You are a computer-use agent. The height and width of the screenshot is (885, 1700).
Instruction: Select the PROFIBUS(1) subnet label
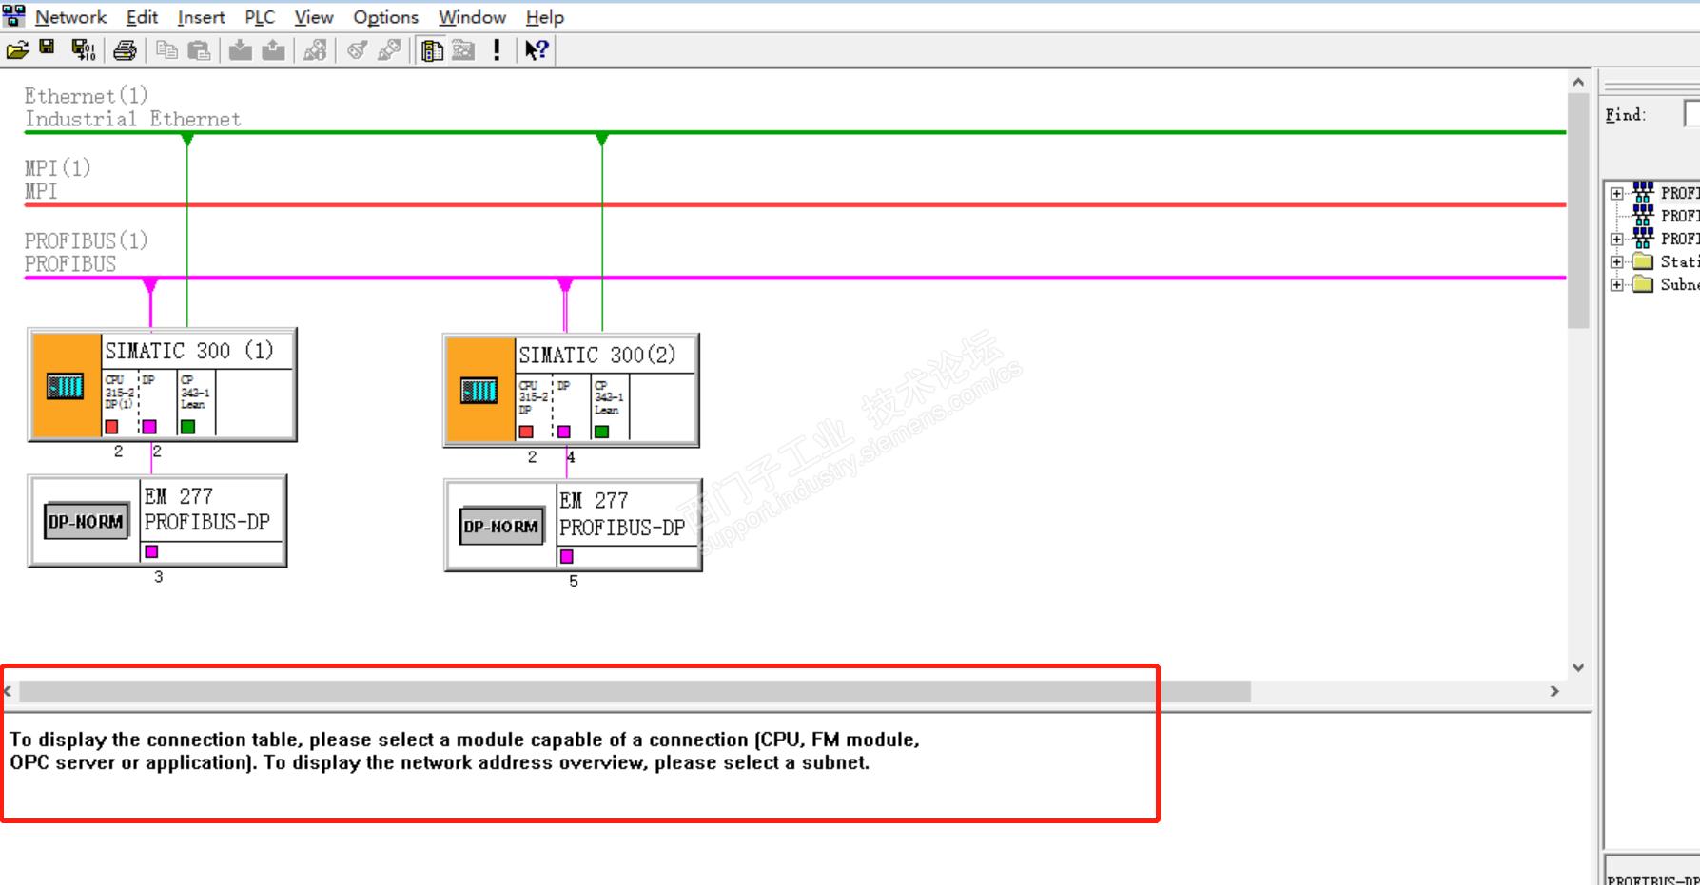coord(86,252)
